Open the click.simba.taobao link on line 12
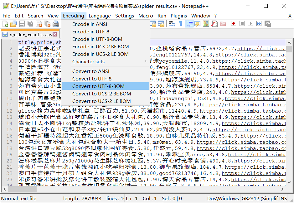 click(242, 111)
